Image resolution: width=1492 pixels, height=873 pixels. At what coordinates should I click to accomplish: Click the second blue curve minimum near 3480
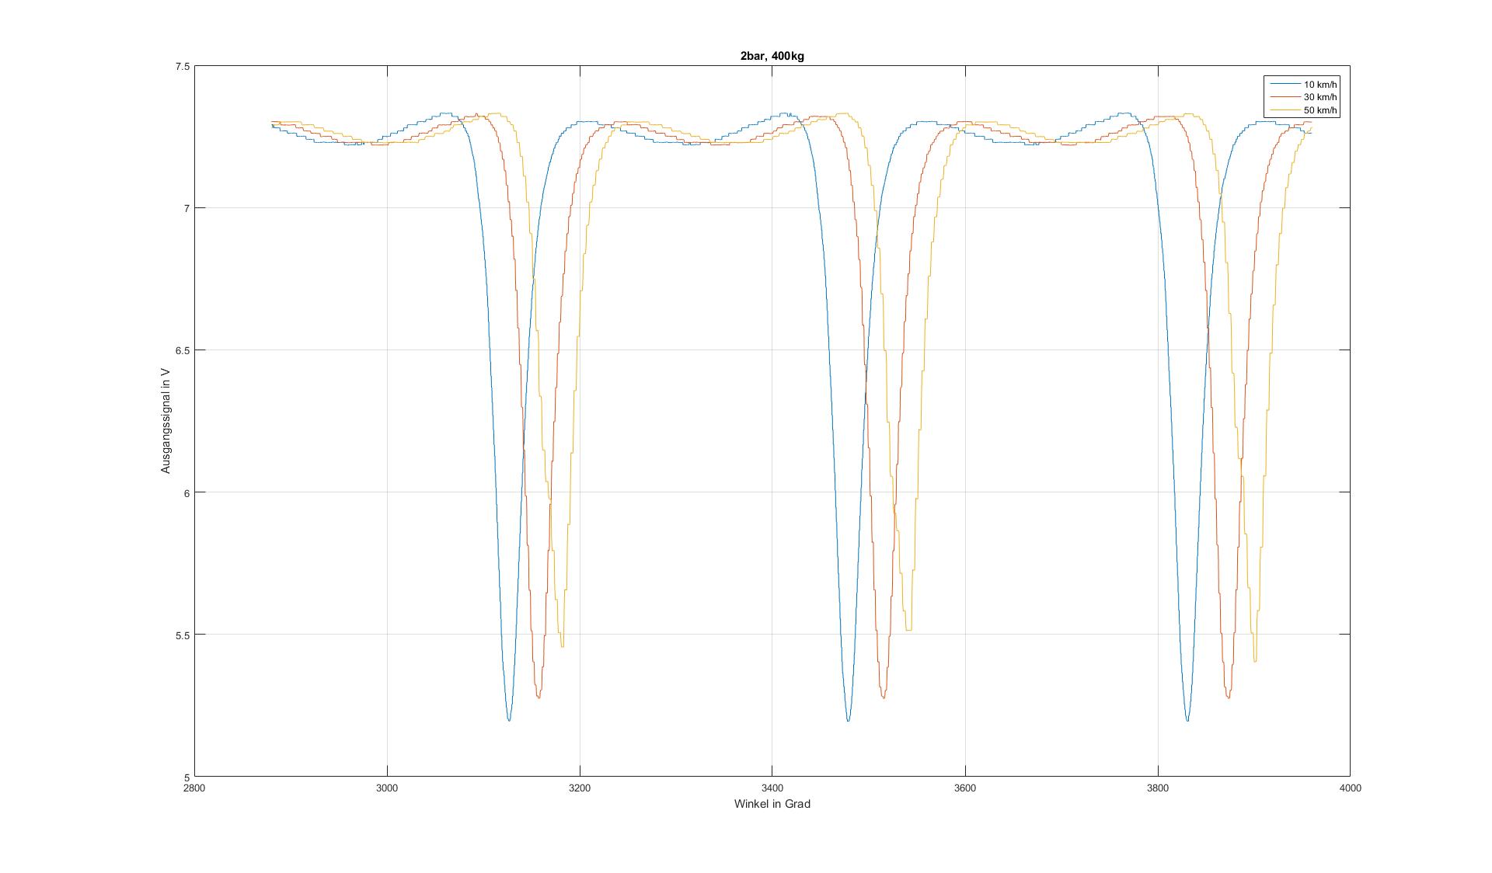[848, 720]
